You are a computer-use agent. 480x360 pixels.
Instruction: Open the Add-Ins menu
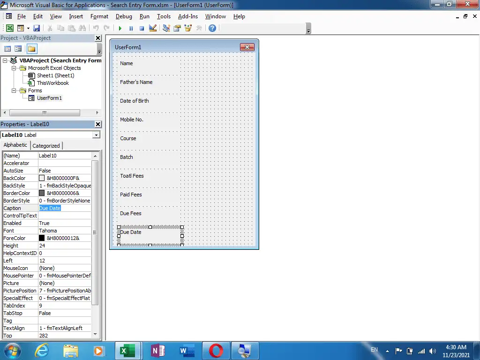(188, 16)
